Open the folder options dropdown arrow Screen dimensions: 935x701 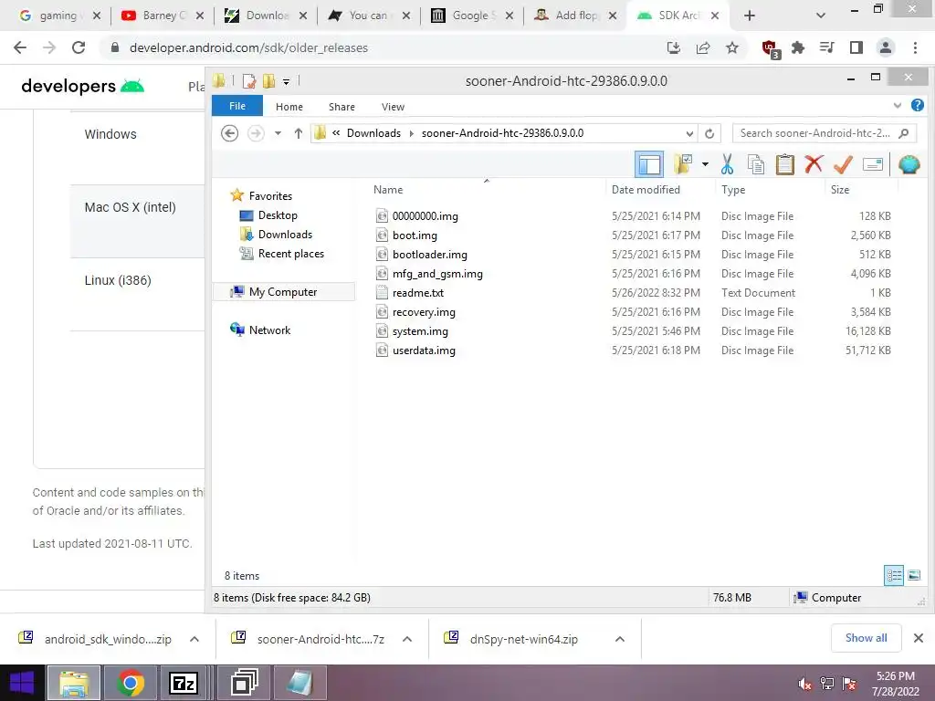click(705, 164)
